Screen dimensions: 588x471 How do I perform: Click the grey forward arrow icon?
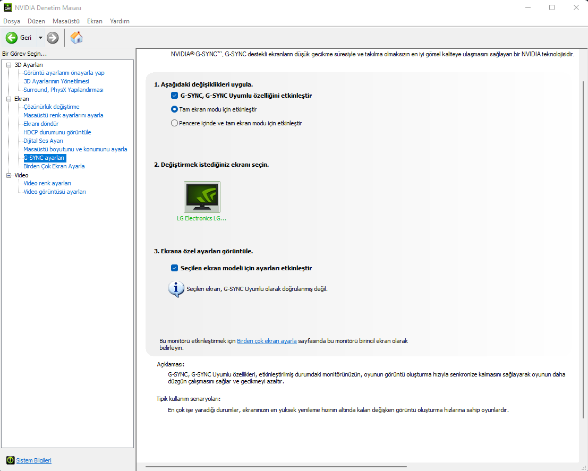[x=53, y=38]
